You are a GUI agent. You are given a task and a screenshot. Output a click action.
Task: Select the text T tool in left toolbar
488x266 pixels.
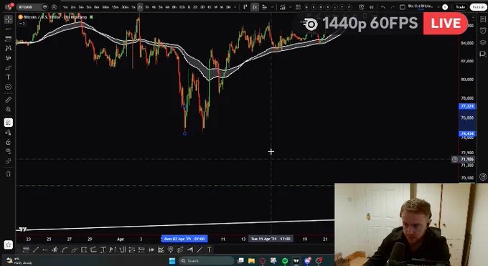[x=9, y=77]
